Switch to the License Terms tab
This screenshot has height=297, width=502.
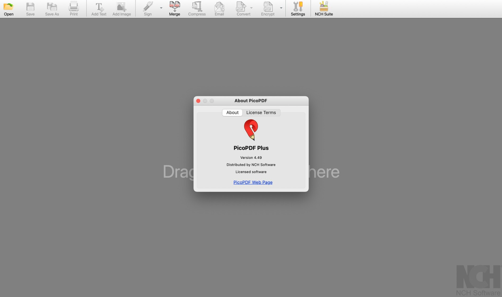tap(261, 113)
